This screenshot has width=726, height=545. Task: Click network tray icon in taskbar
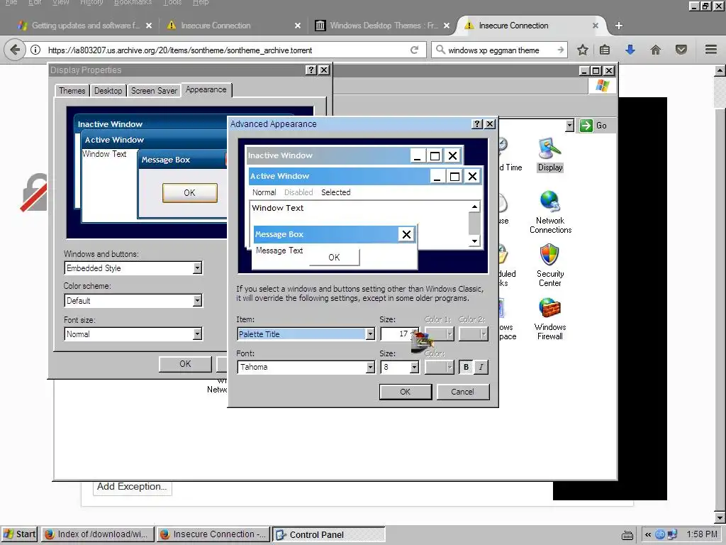[x=672, y=535]
